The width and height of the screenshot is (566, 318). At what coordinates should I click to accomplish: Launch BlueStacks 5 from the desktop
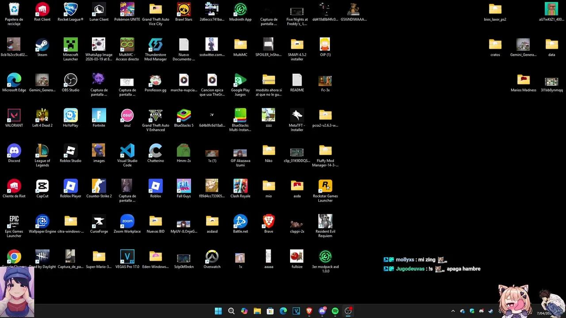(x=184, y=118)
